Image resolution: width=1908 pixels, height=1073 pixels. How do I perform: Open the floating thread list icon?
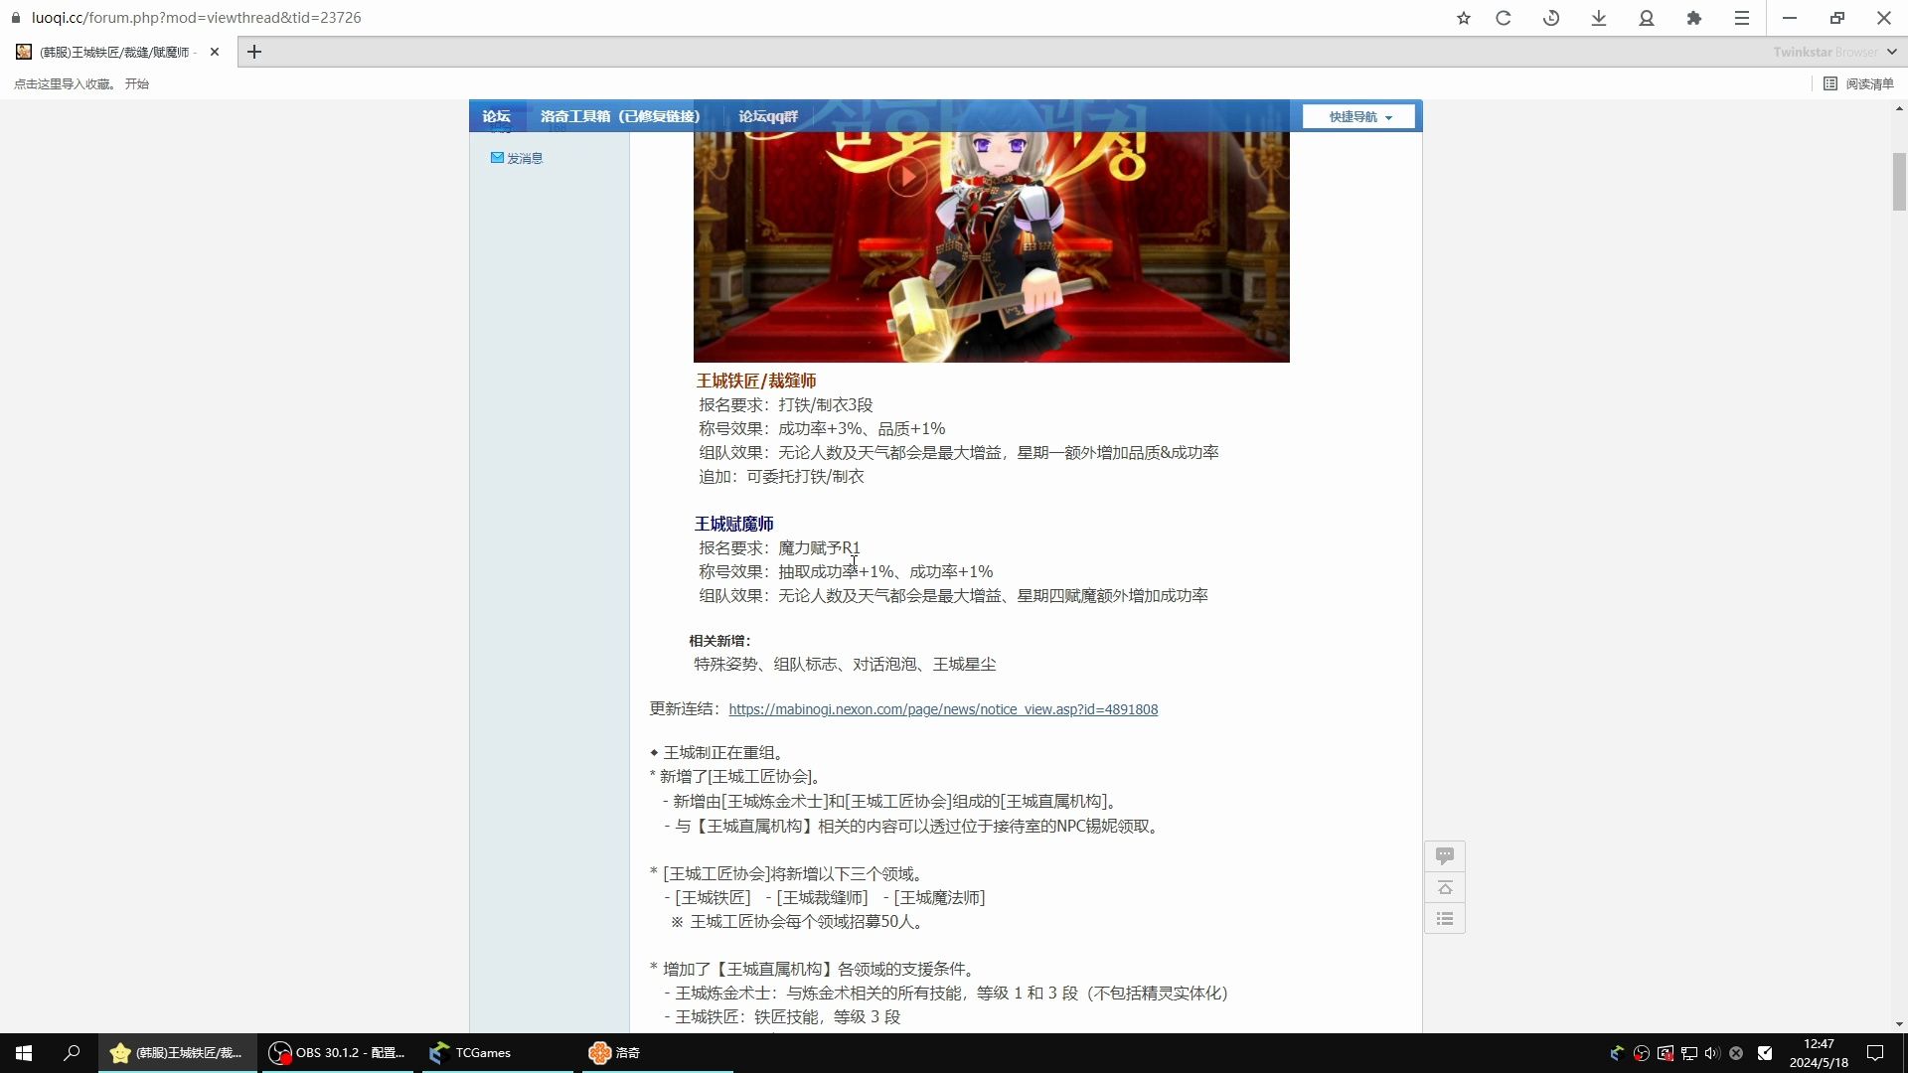pos(1445,919)
